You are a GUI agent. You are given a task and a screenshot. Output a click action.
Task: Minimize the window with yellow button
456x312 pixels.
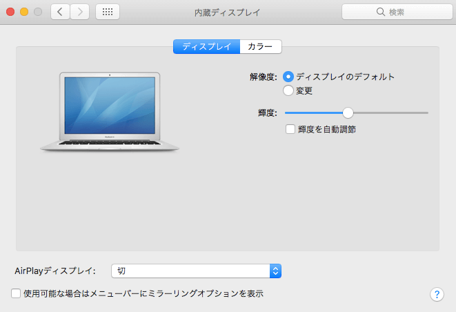[x=24, y=12]
